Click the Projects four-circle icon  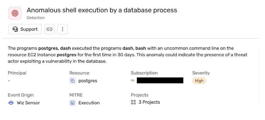click(x=133, y=102)
